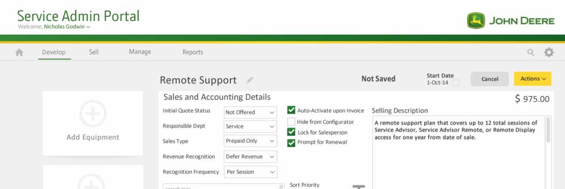Click the John Deere logo
This screenshot has width=565, height=189.
pyautogui.click(x=511, y=21)
